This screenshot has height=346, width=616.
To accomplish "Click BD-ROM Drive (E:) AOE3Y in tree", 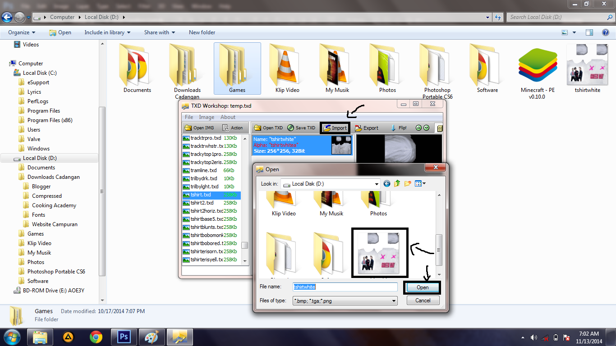I will pyautogui.click(x=53, y=291).
